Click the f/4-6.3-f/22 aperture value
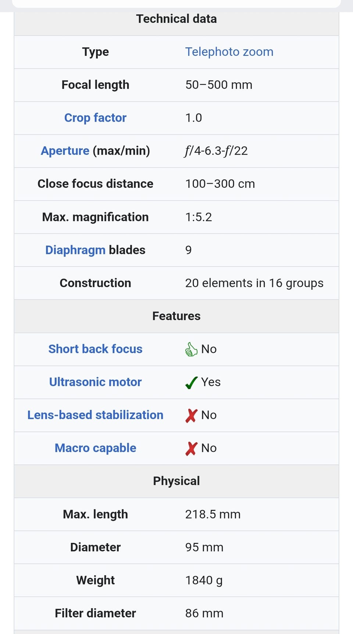Viewport: 353px width, 634px height. coord(216,151)
